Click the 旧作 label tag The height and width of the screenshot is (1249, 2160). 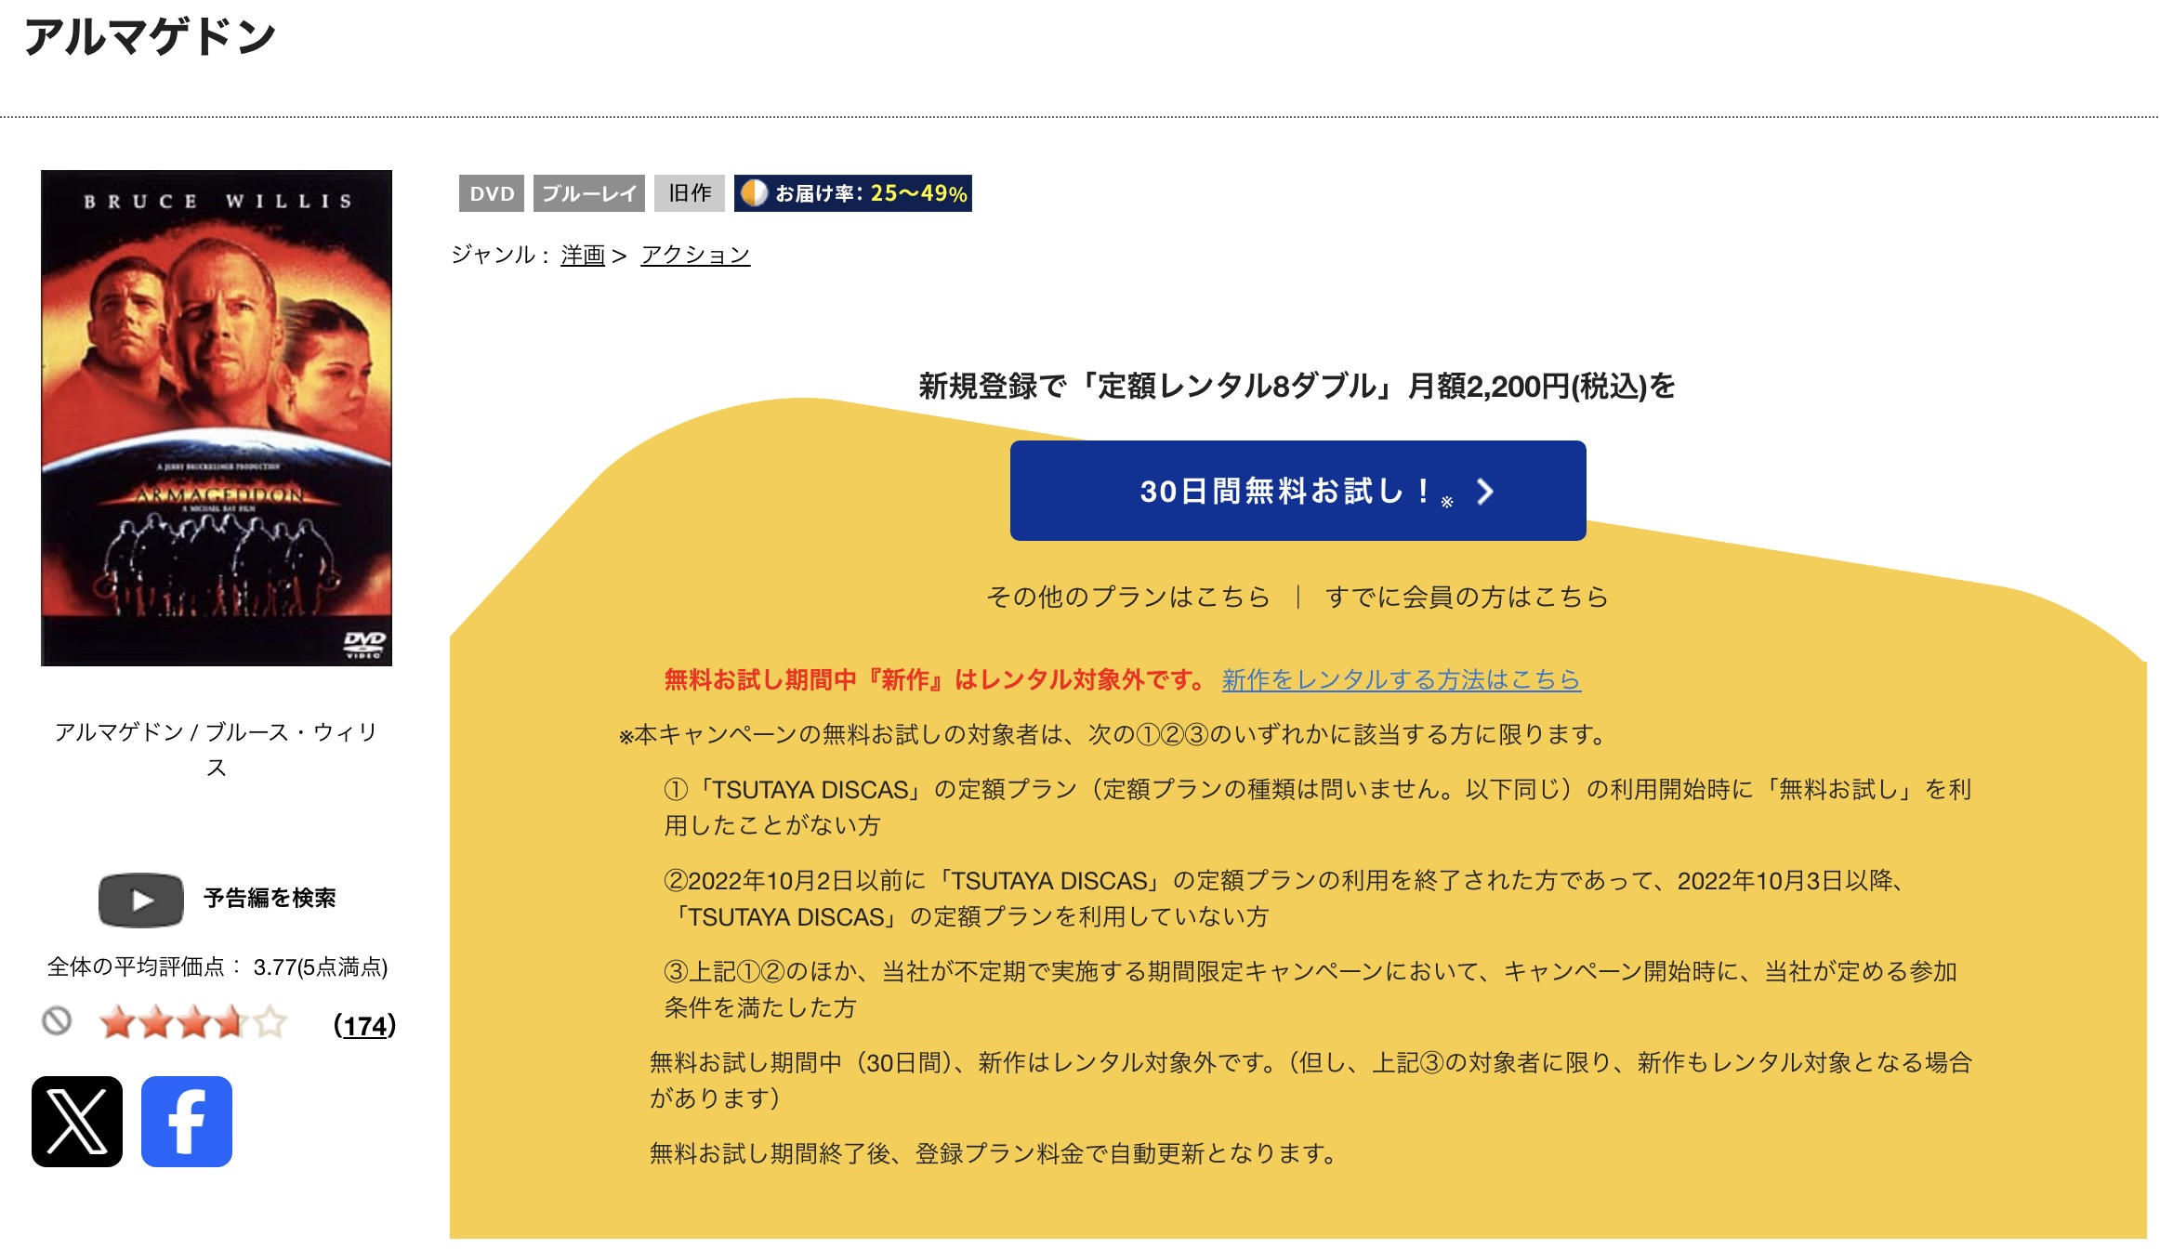(690, 193)
